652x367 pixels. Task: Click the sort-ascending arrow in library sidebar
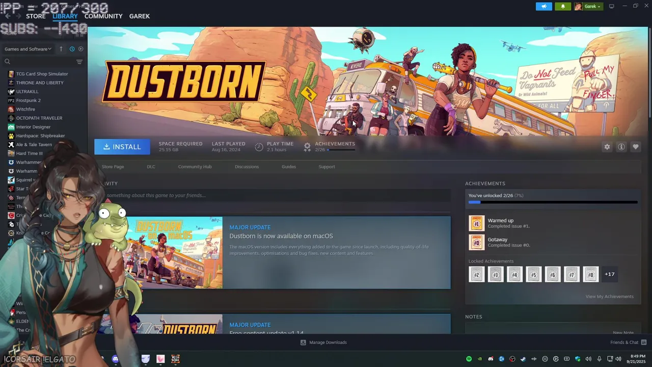[61, 49]
